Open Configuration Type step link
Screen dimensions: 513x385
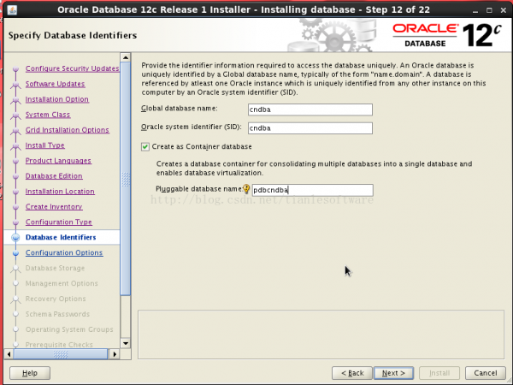58,222
